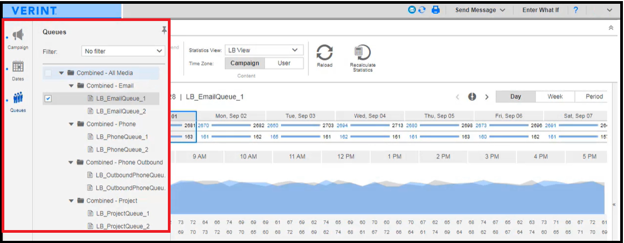Viewport: 624px width, 243px height.
Task: Switch Time Zone to Campaign
Action: (245, 63)
